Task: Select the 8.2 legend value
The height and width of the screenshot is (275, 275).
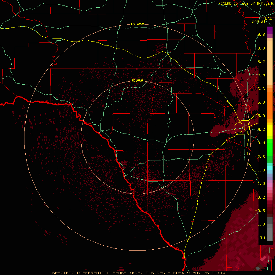Action: pos(261,61)
